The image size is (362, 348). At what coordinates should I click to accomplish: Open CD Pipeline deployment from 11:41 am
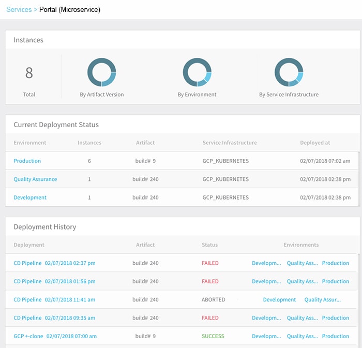[54, 299]
